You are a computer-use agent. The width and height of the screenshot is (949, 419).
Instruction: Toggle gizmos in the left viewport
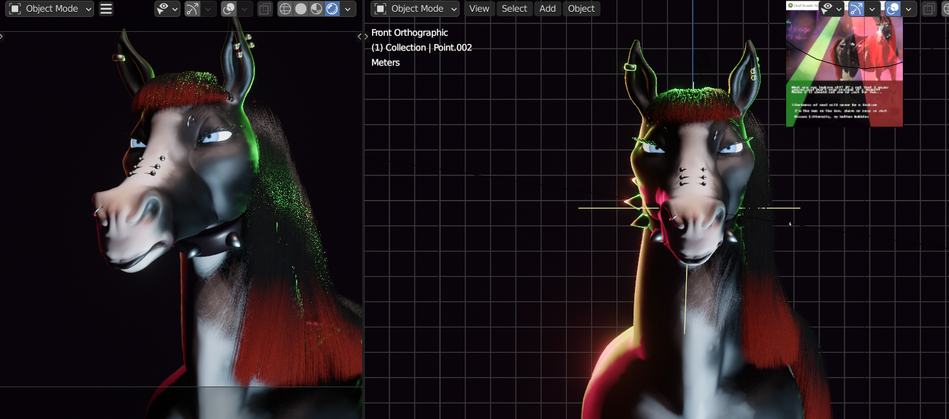coord(192,8)
